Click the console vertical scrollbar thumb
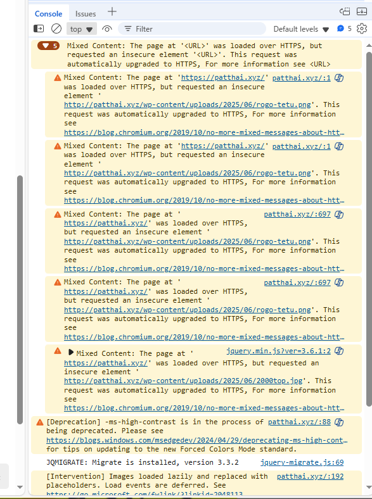 tap(369, 229)
